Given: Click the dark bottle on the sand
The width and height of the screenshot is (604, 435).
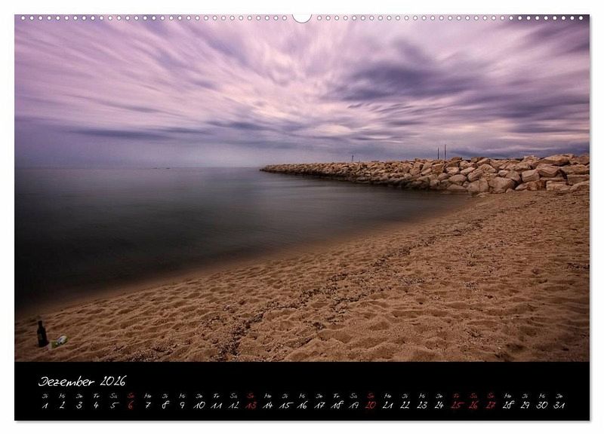Looking at the screenshot, I should (x=42, y=335).
